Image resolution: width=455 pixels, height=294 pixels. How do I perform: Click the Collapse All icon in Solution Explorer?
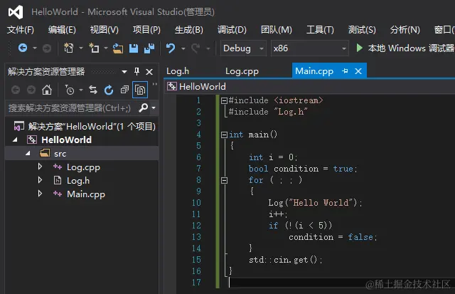pyautogui.click(x=124, y=90)
